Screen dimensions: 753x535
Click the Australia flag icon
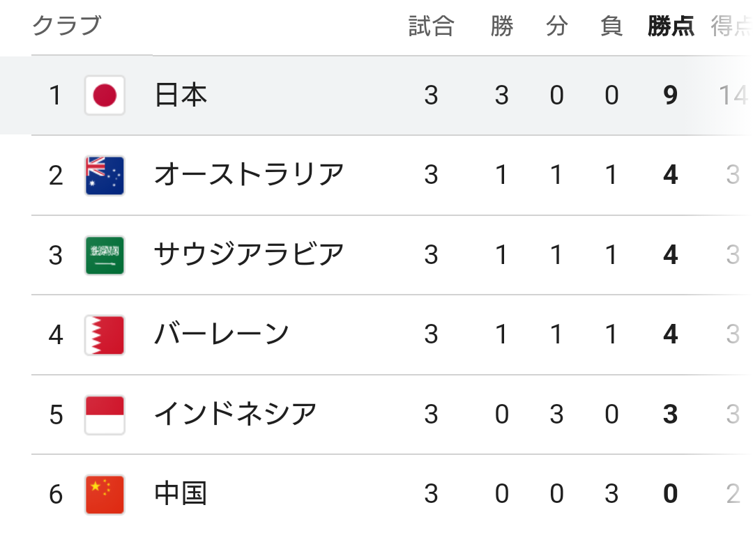pyautogui.click(x=105, y=175)
